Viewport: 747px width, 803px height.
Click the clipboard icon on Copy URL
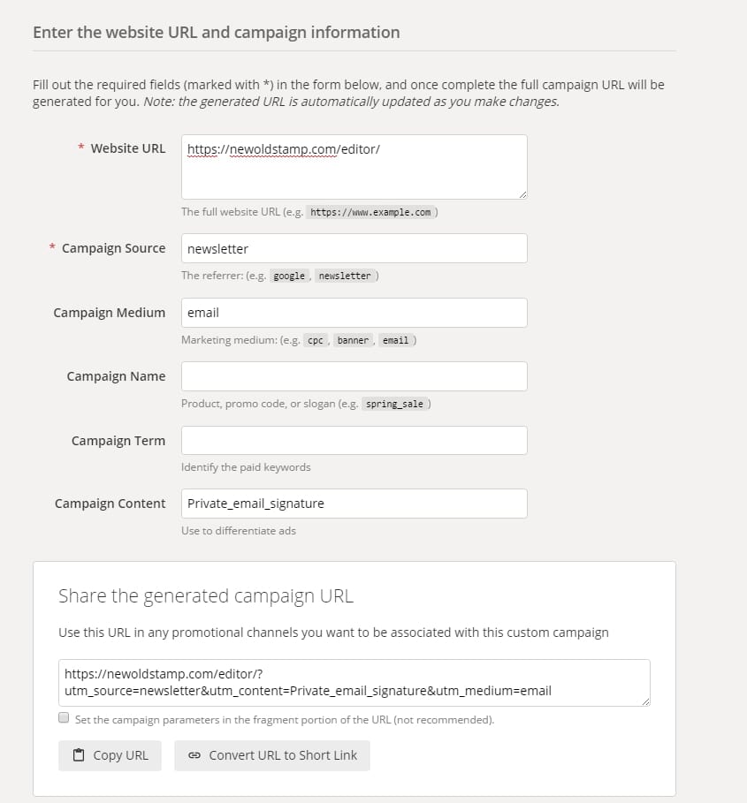79,755
